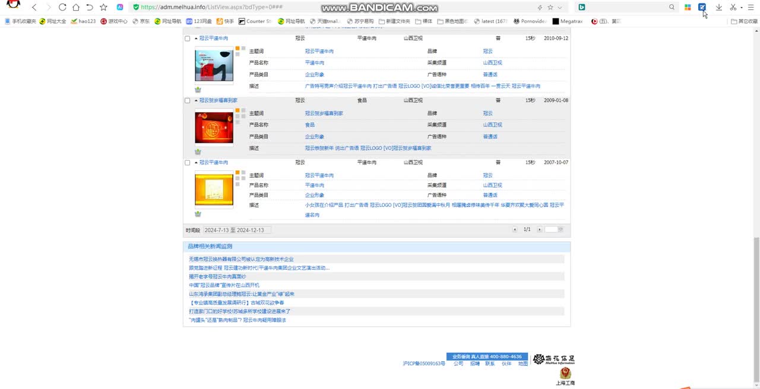Open the browser home page icon
Image resolution: width=760 pixels, height=389 pixels.
(76, 7)
